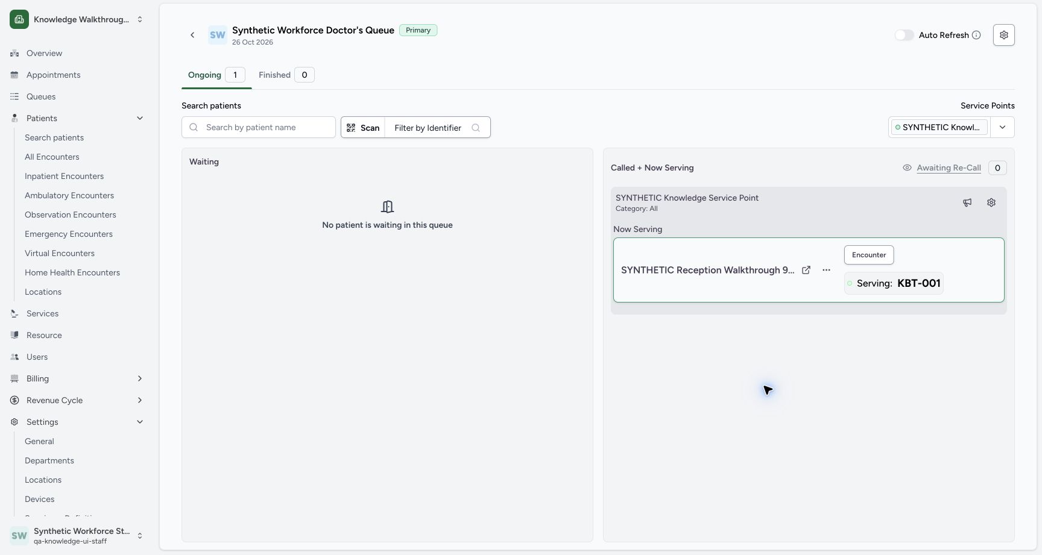Click the QR Scan button

(x=363, y=128)
